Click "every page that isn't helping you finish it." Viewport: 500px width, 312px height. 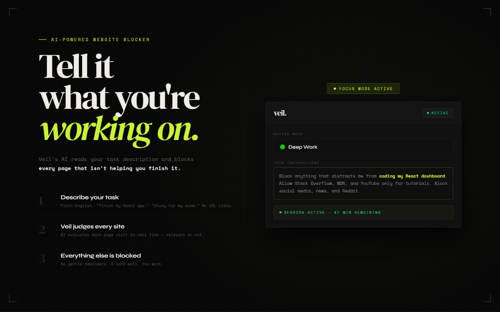110,168
